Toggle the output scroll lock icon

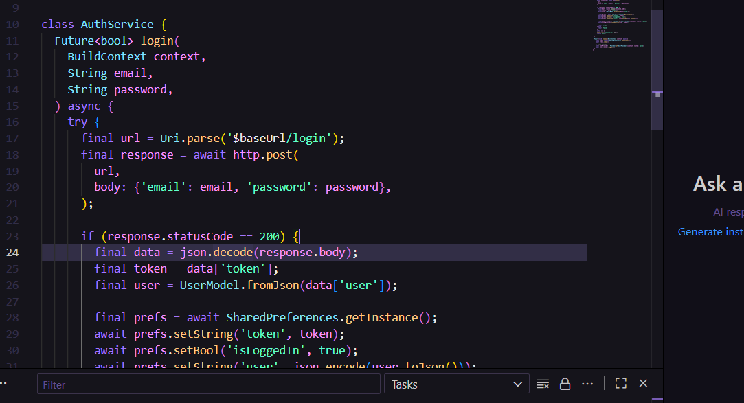(x=565, y=384)
